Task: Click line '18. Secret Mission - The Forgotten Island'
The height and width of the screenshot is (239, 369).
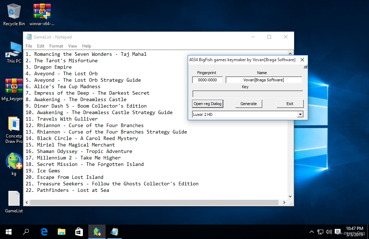Action: (84, 164)
